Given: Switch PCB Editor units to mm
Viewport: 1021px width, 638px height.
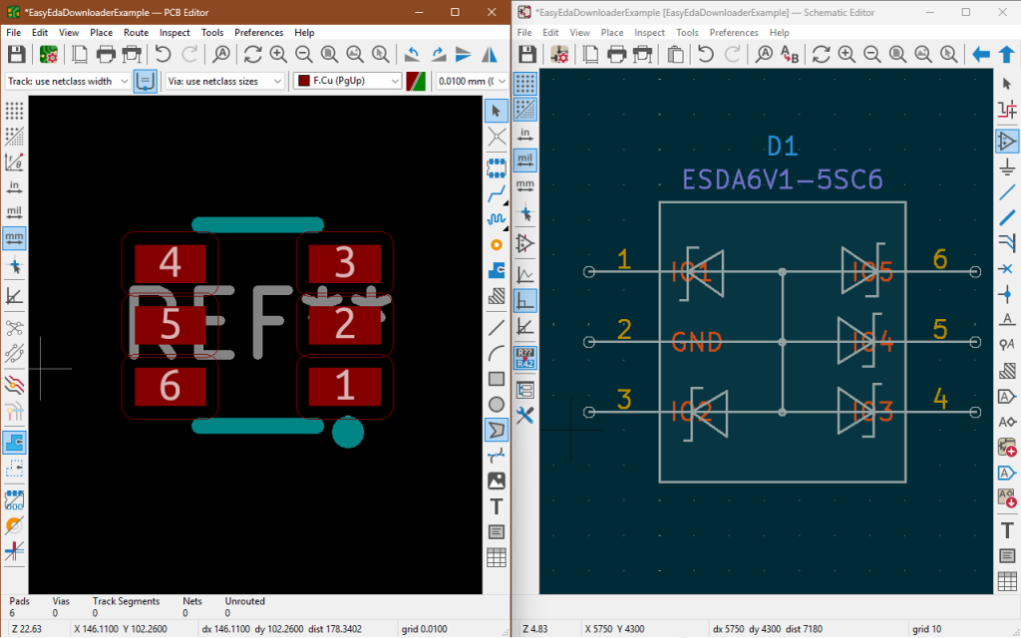Looking at the screenshot, I should coord(14,237).
